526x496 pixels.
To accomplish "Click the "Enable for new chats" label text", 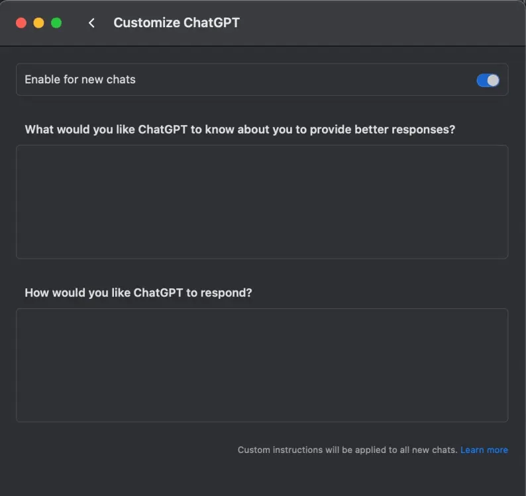I will [x=80, y=79].
